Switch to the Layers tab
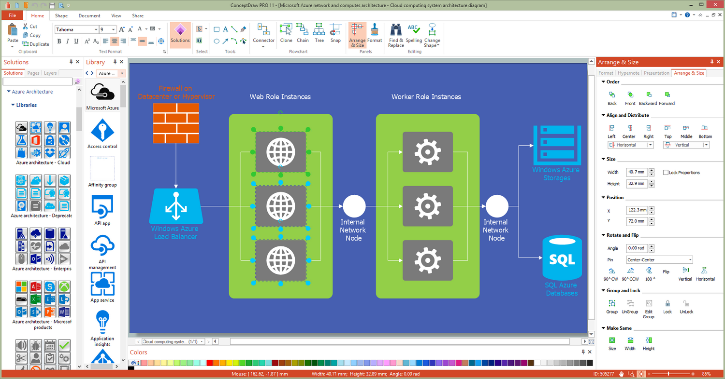The height and width of the screenshot is (379, 725). (50, 73)
